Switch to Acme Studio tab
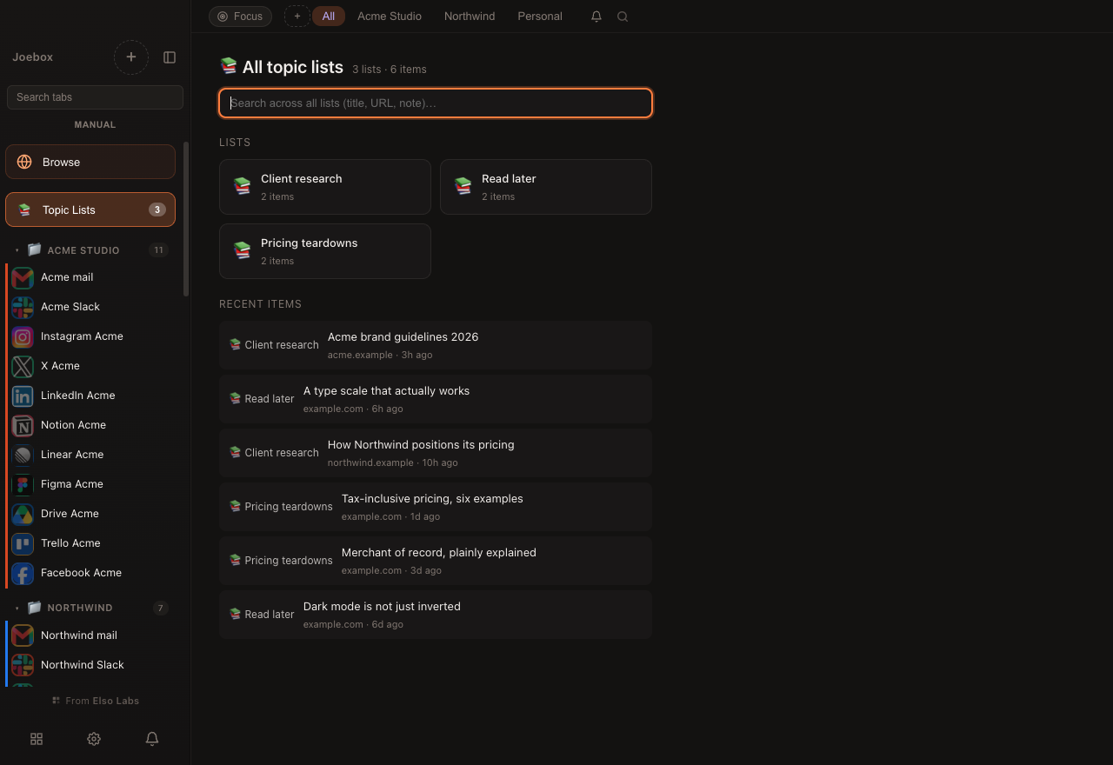The image size is (1113, 765). click(390, 17)
